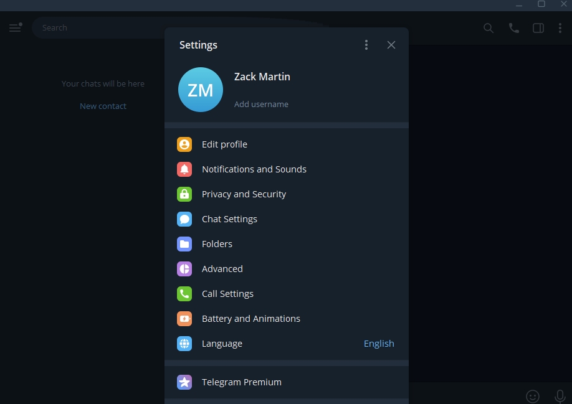Click the green Privacy and Security lock icon
The image size is (572, 404).
[x=184, y=194]
